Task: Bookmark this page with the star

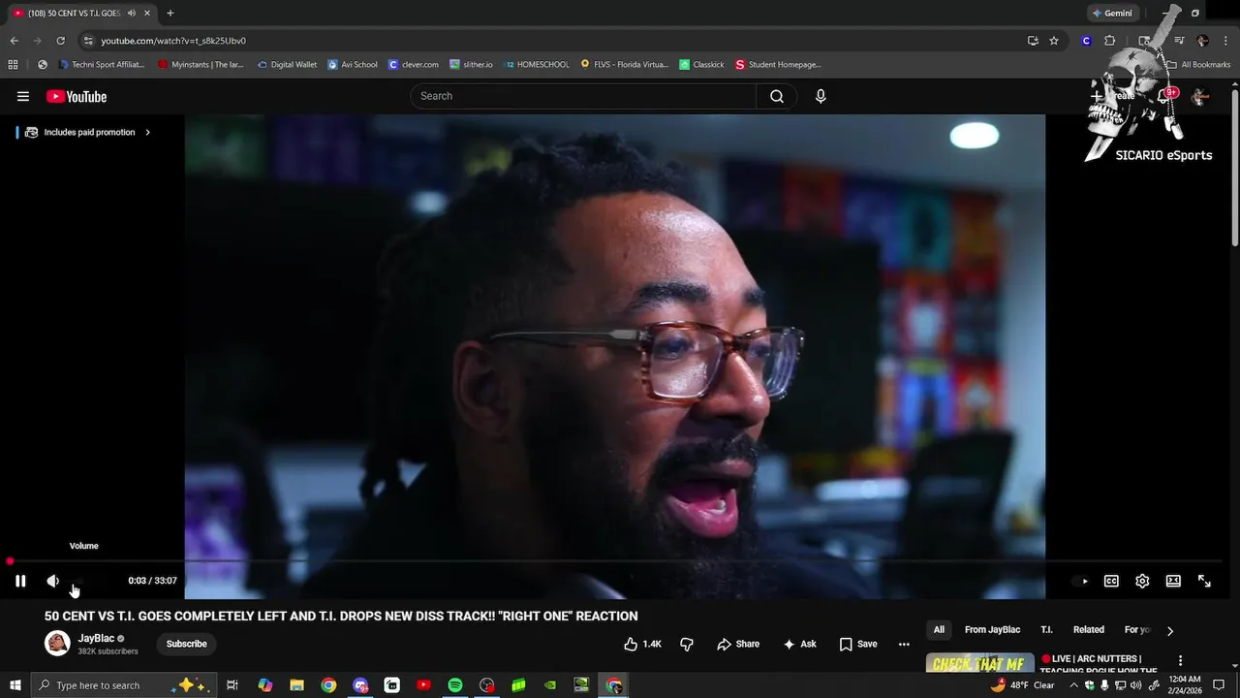Action: pyautogui.click(x=1054, y=41)
